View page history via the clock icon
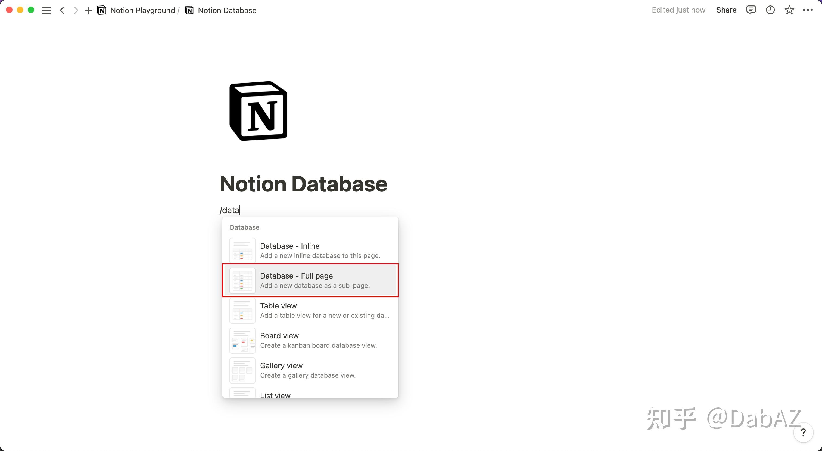The width and height of the screenshot is (822, 451). click(x=770, y=10)
